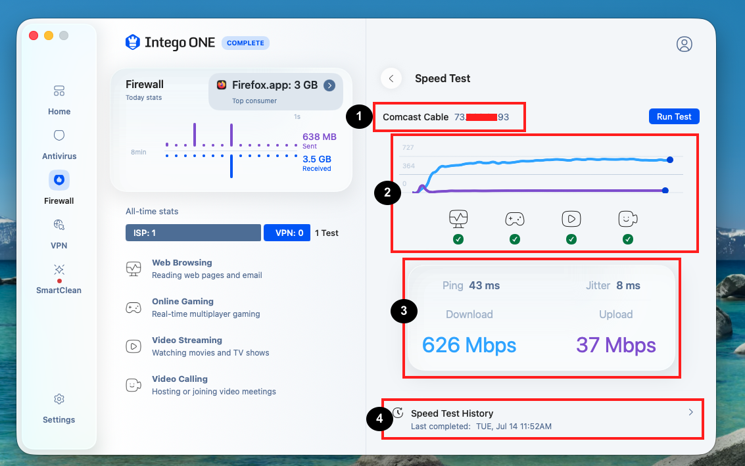This screenshot has height=466, width=745.
Task: Open Speed Test History chevron
Action: click(691, 412)
